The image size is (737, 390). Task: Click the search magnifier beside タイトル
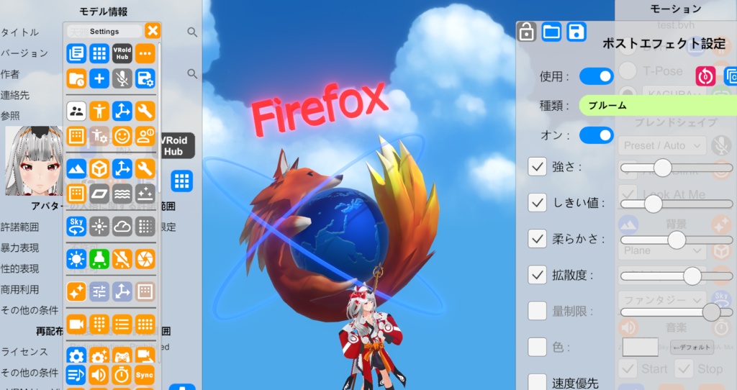(191, 32)
